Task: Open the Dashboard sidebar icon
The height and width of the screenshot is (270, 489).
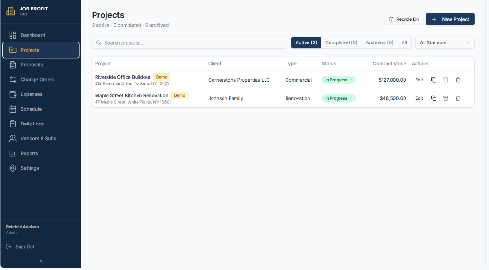Action: pyautogui.click(x=12, y=35)
